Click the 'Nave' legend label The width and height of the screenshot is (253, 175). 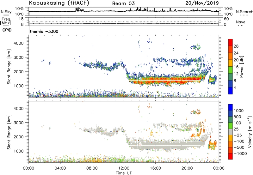point(241,22)
